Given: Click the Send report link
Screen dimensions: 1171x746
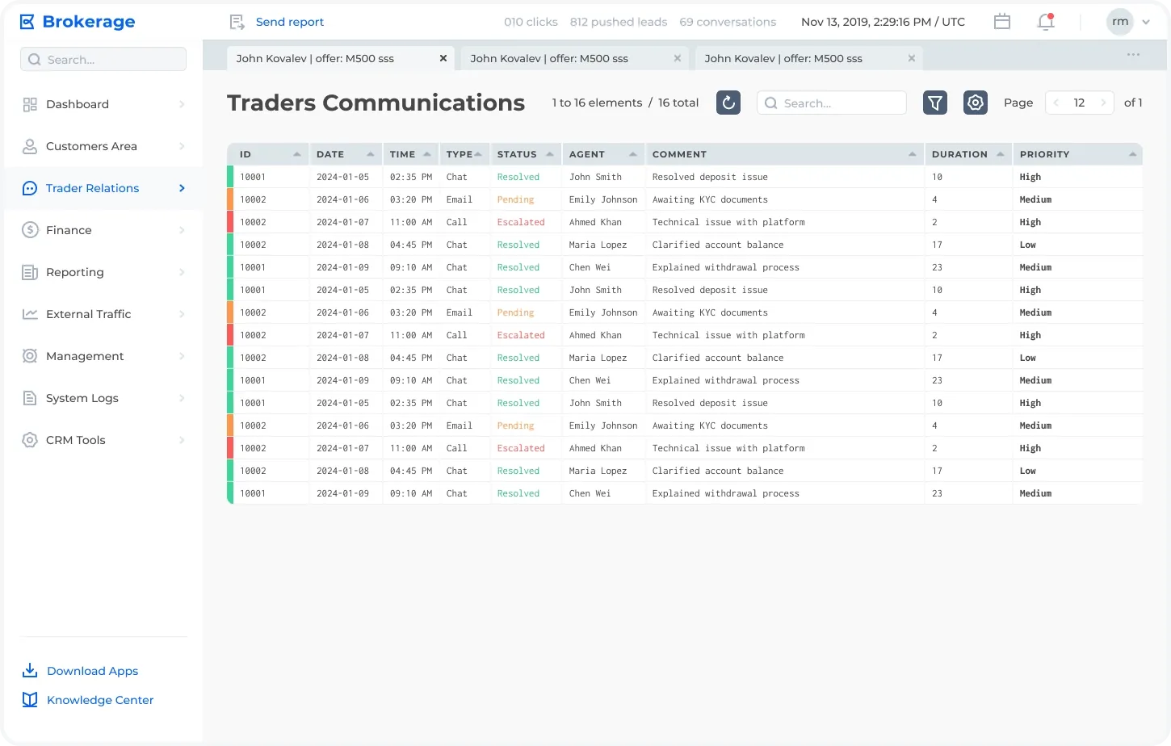Looking at the screenshot, I should [290, 22].
